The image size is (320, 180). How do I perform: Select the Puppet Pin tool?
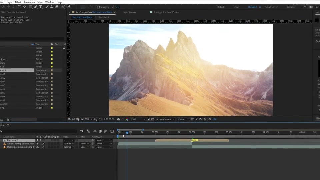[x=69, y=7]
